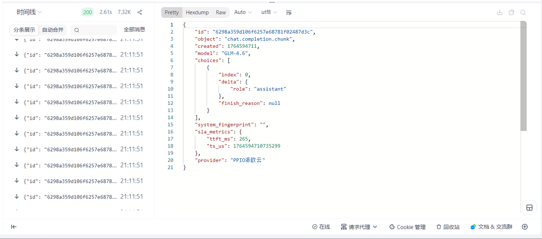Click line number 21 in the gutter
This screenshot has height=239, width=542.
171,168
